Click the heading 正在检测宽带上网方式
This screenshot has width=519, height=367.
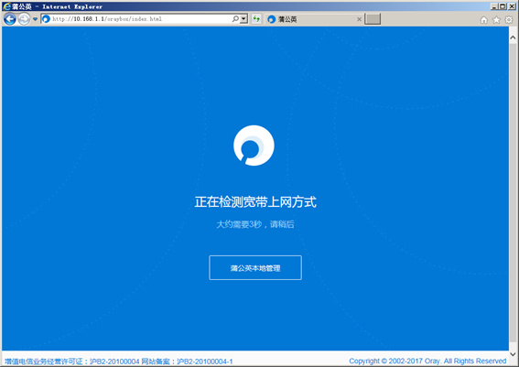[x=255, y=202]
